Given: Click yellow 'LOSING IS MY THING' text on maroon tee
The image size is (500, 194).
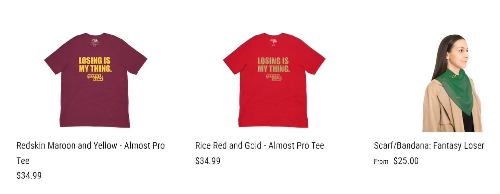Looking at the screenshot, I should click(x=95, y=65).
